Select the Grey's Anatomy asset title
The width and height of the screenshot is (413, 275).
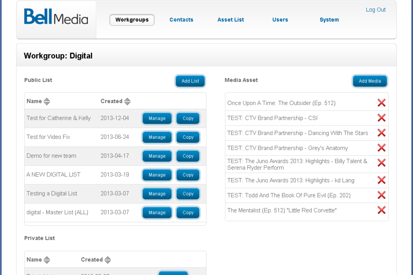288,148
